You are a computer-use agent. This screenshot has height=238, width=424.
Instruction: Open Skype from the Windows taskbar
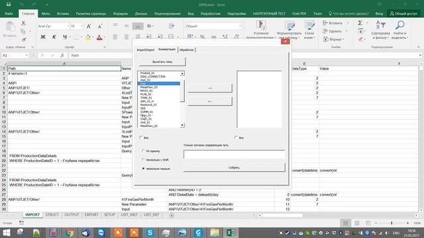(150, 233)
